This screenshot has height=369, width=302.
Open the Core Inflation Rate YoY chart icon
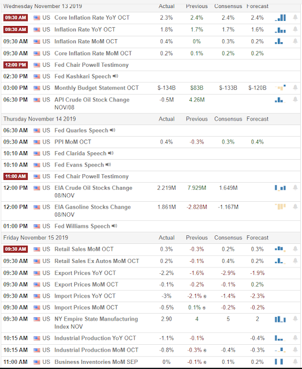coord(280,18)
